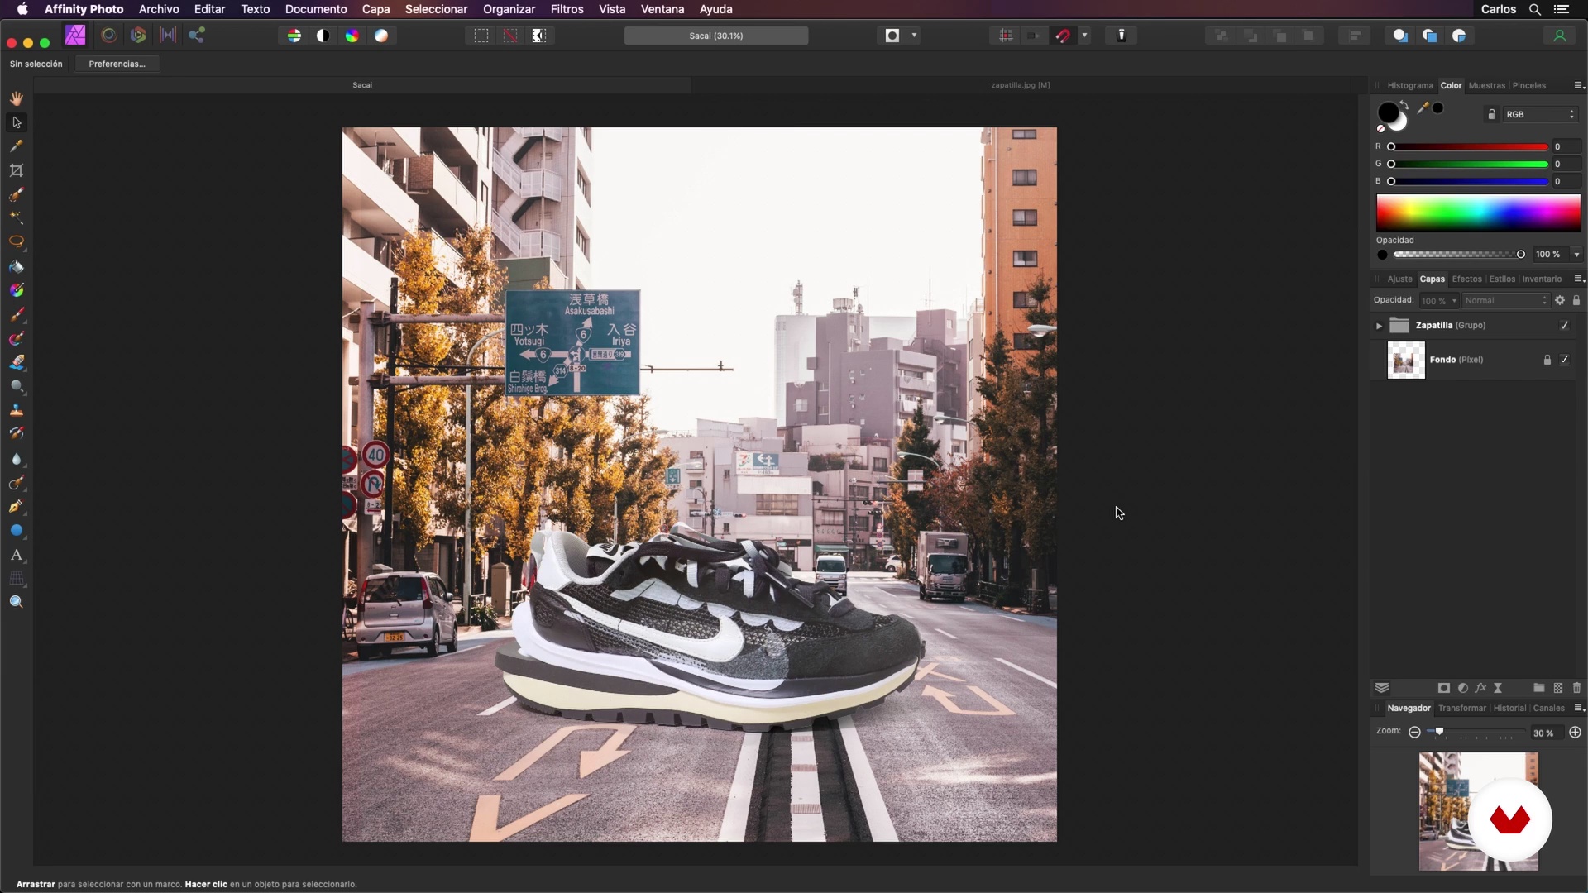The width and height of the screenshot is (1588, 893).
Task: Delete layer with trash icon
Action: tap(1577, 688)
